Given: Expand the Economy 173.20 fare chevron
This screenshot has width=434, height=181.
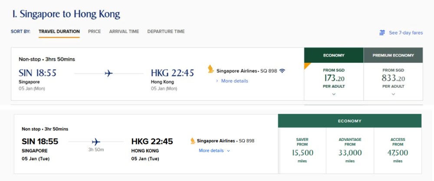Looking at the screenshot, I should tap(334, 94).
